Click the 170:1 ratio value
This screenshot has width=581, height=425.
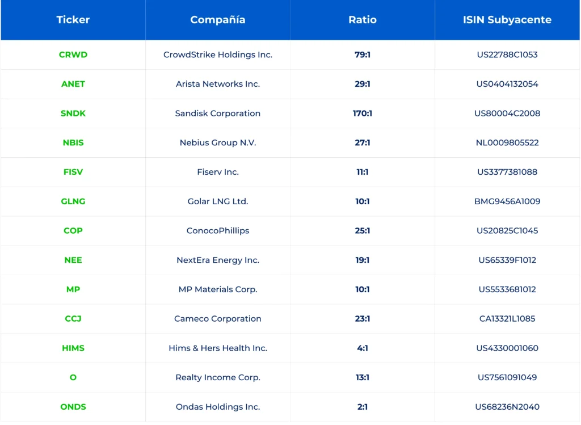click(363, 113)
